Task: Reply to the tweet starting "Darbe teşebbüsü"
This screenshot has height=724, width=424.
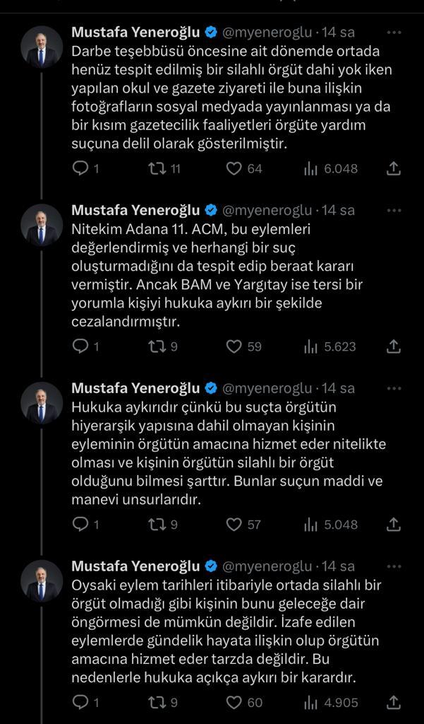Action: click(x=81, y=168)
